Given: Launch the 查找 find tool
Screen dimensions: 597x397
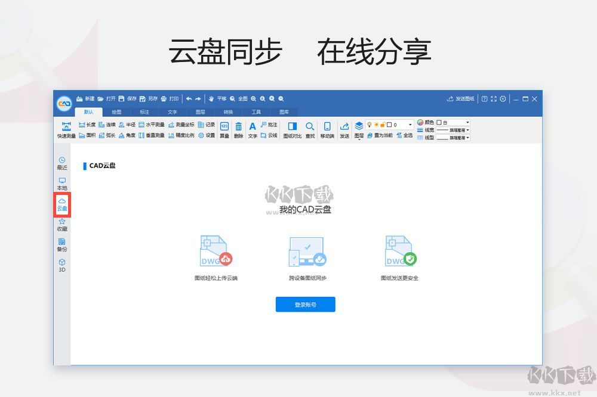Looking at the screenshot, I should pyautogui.click(x=310, y=129).
